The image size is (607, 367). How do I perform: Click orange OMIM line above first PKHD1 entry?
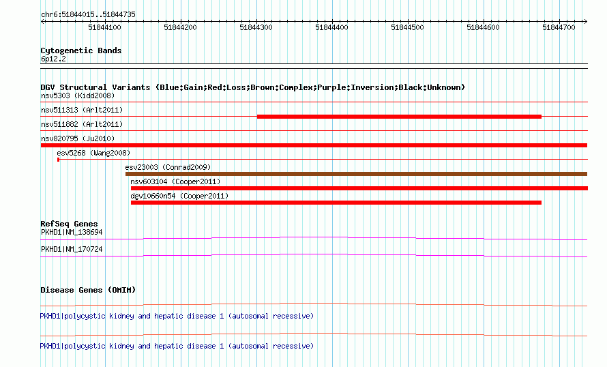click(x=314, y=304)
